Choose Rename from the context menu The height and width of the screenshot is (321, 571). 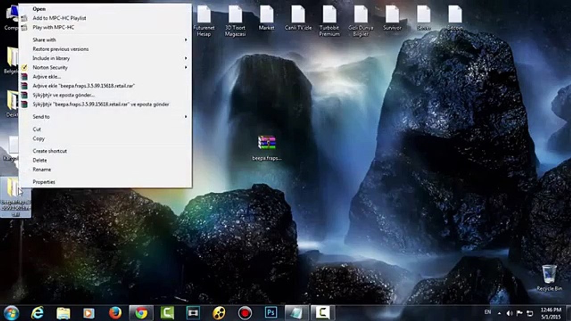point(42,169)
